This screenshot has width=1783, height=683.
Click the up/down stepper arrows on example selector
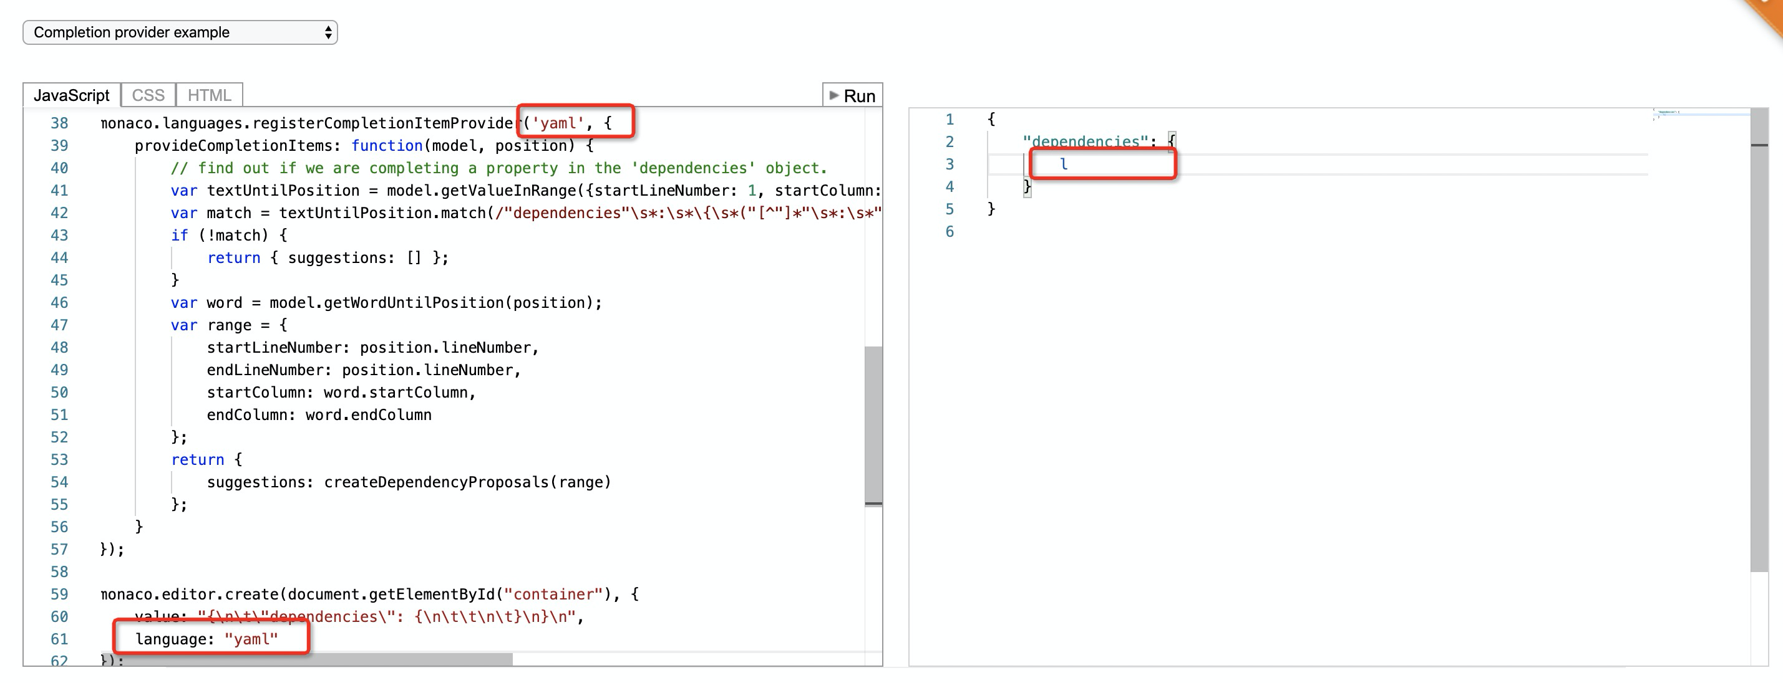[327, 32]
